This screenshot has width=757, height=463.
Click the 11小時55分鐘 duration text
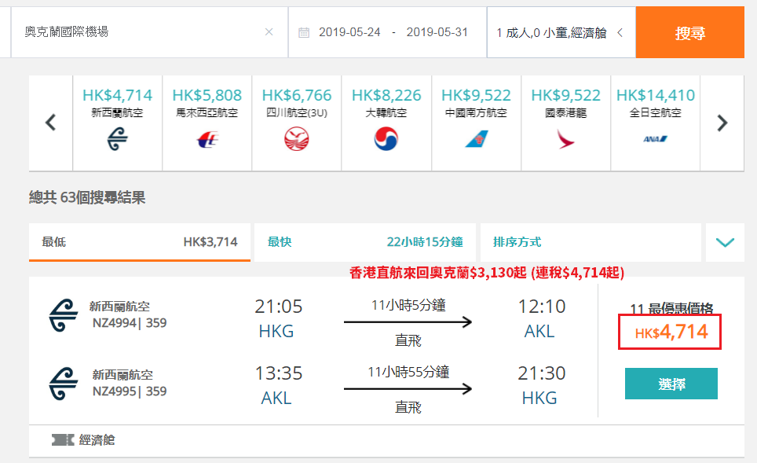408,372
